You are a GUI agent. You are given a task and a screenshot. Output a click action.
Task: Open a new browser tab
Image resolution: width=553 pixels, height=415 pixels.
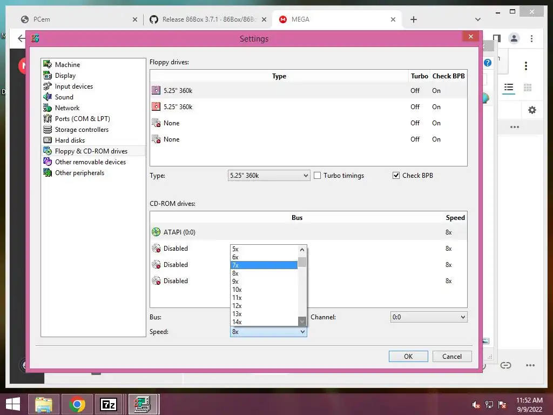point(414,20)
